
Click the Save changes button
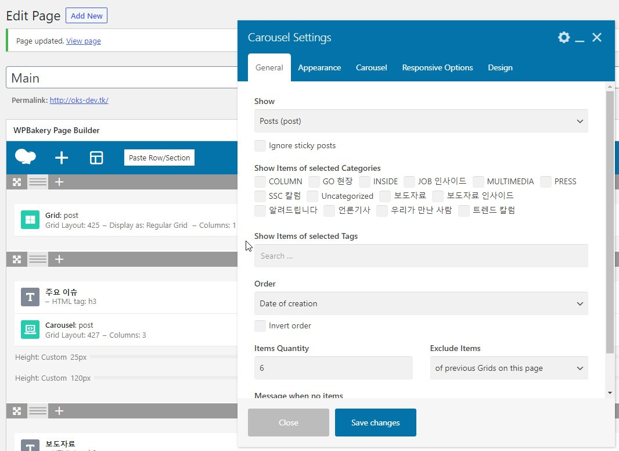(376, 423)
